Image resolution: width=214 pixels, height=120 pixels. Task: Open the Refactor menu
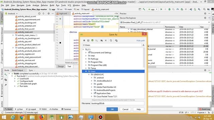pyautogui.click(x=44, y=5)
